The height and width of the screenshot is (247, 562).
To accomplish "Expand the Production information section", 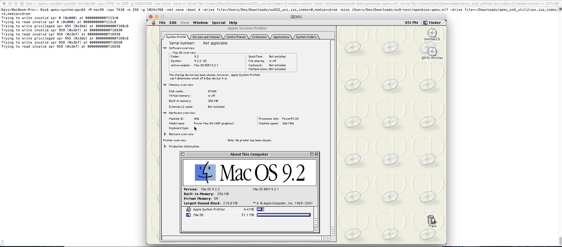I will pos(165,147).
